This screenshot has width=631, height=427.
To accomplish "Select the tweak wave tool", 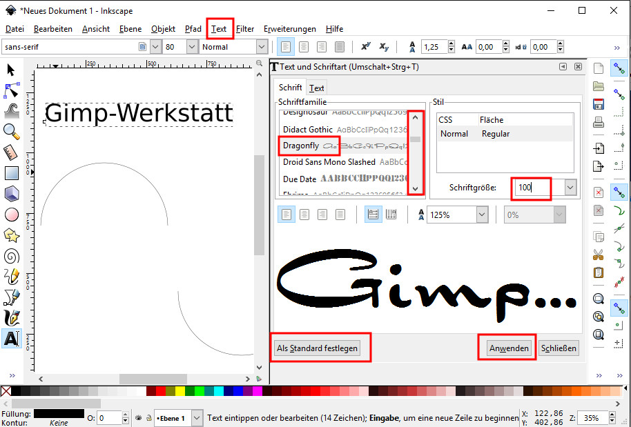I will click(11, 110).
